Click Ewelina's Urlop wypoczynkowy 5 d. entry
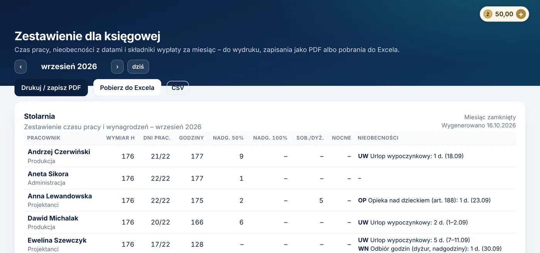Image resolution: width=540 pixels, height=253 pixels. coord(414,240)
